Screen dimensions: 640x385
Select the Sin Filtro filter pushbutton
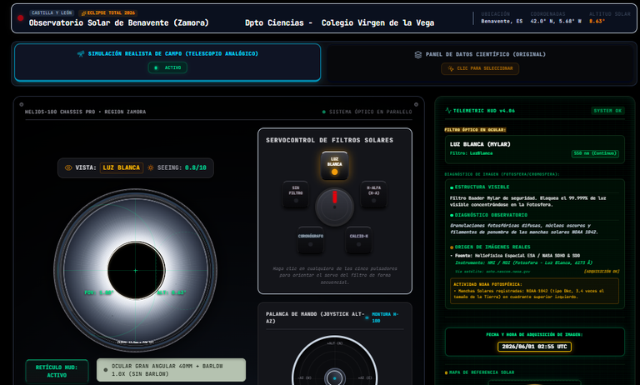tap(296, 194)
